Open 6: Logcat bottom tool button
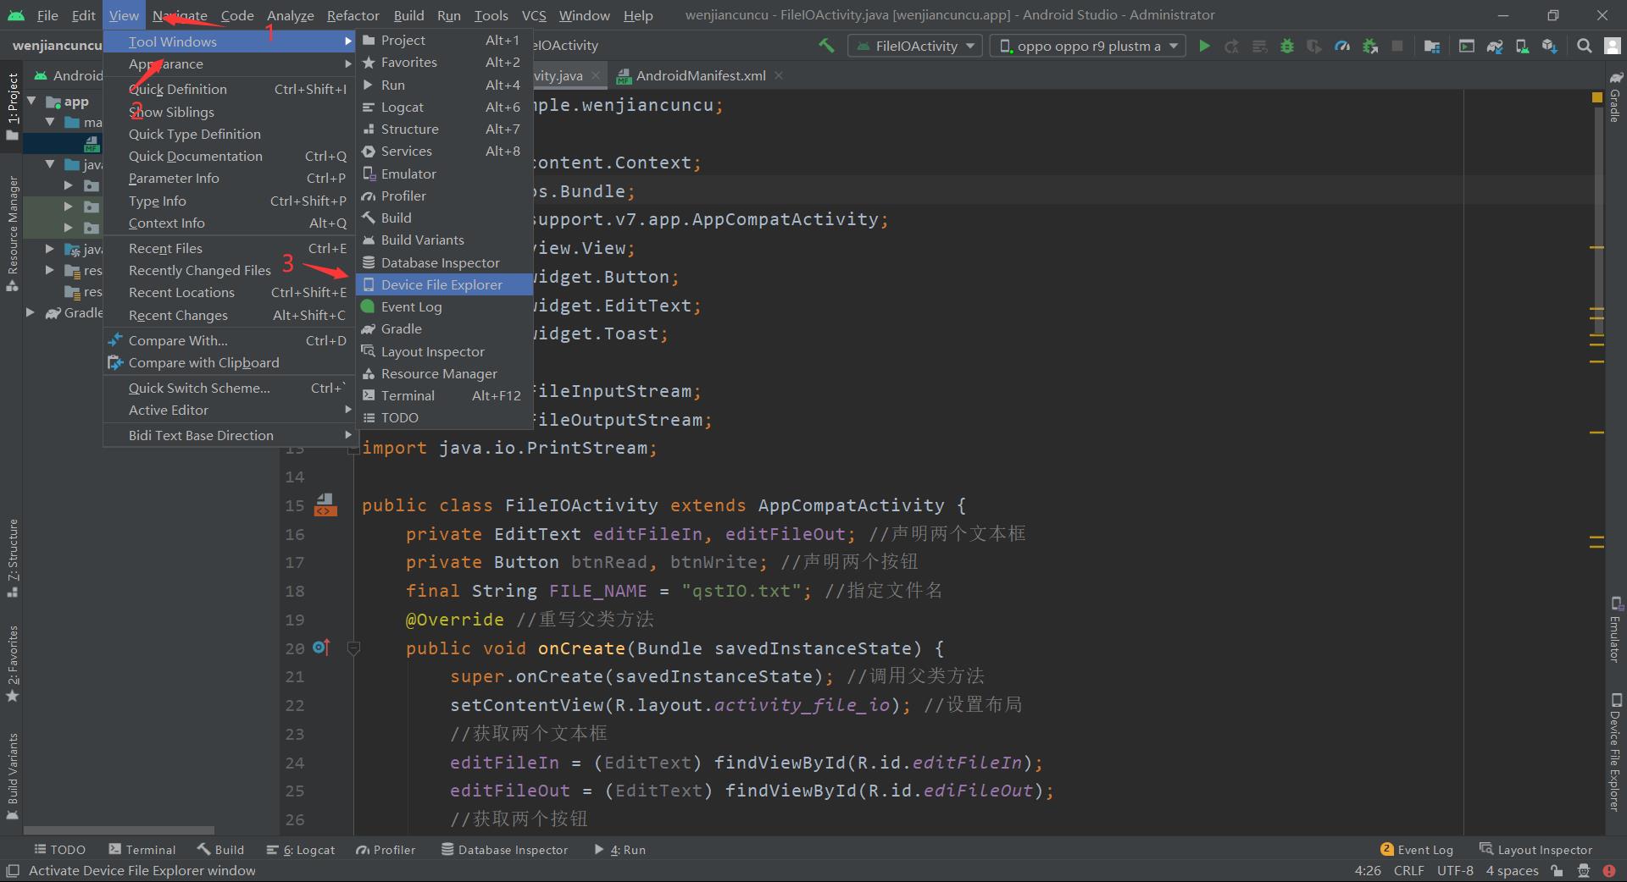This screenshot has width=1627, height=882. coord(301,850)
